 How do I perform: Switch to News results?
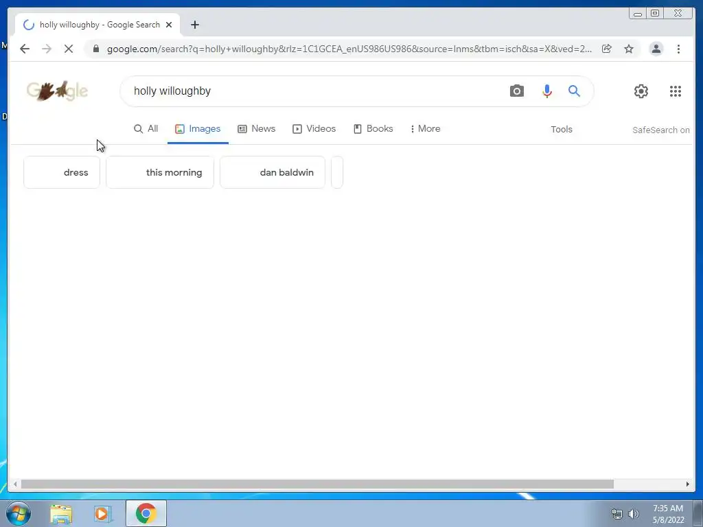pos(257,128)
